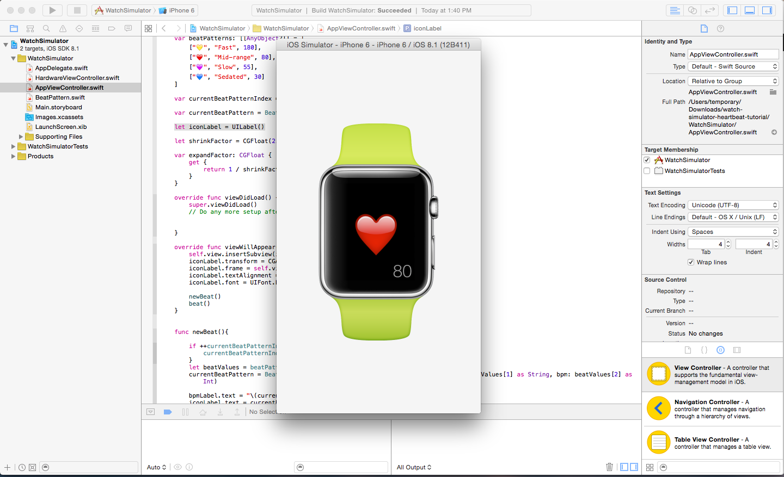Open the Search navigator icon
The height and width of the screenshot is (477, 784).
(x=46, y=28)
